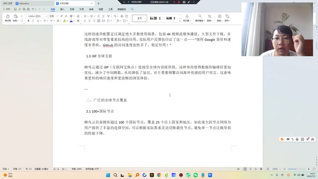The width and height of the screenshot is (318, 179).
Task: Apply the 标题 1 heading style
Action: pyautogui.click(x=155, y=18)
